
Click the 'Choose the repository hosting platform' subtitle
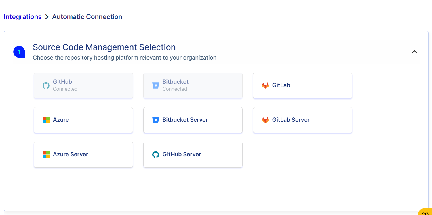125,58
